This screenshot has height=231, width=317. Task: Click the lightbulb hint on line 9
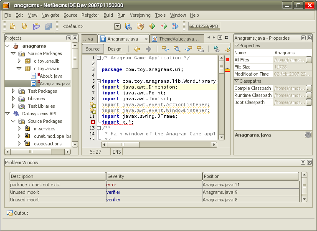point(93,104)
